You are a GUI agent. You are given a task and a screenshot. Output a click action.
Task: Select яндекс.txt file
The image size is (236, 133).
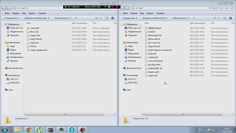click(x=153, y=75)
